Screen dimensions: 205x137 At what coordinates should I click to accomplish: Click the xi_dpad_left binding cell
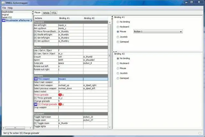tap(95, 88)
